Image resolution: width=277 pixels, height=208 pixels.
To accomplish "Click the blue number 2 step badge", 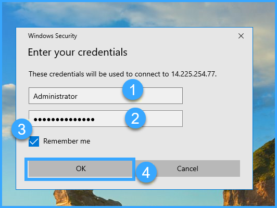I will tap(135, 118).
